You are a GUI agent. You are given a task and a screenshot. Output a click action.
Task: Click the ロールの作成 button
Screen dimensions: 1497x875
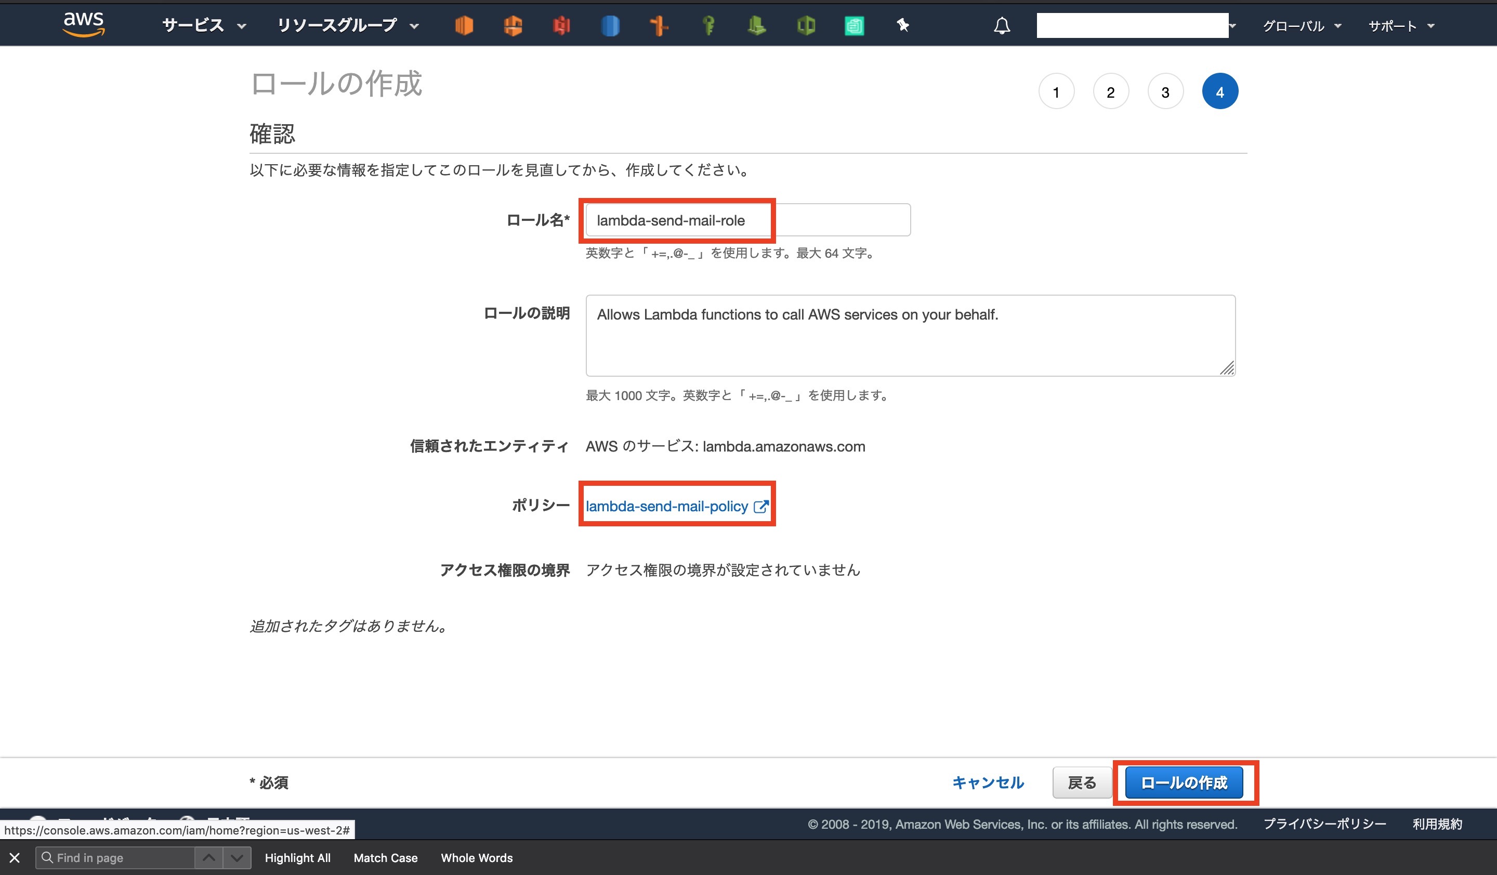1184,783
